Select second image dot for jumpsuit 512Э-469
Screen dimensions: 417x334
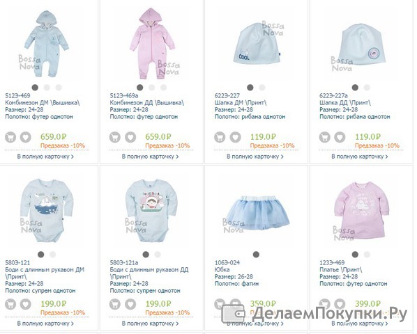47,87
